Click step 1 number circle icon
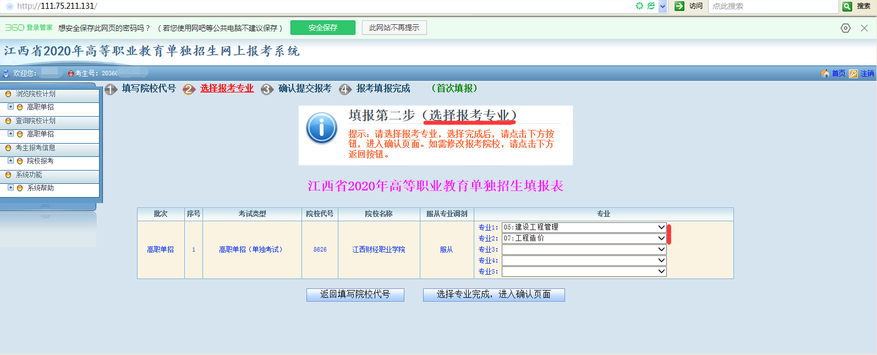Viewport: 877px width, 355px height. (111, 89)
